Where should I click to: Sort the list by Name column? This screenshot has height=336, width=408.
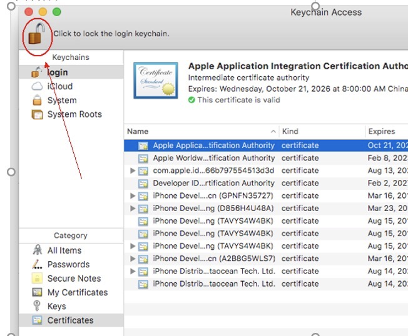[x=200, y=131]
